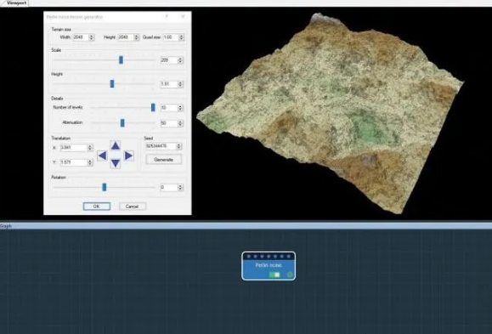Click the Height value field showing 1.91
Screen dimensions: 492x334
[x=169, y=84]
